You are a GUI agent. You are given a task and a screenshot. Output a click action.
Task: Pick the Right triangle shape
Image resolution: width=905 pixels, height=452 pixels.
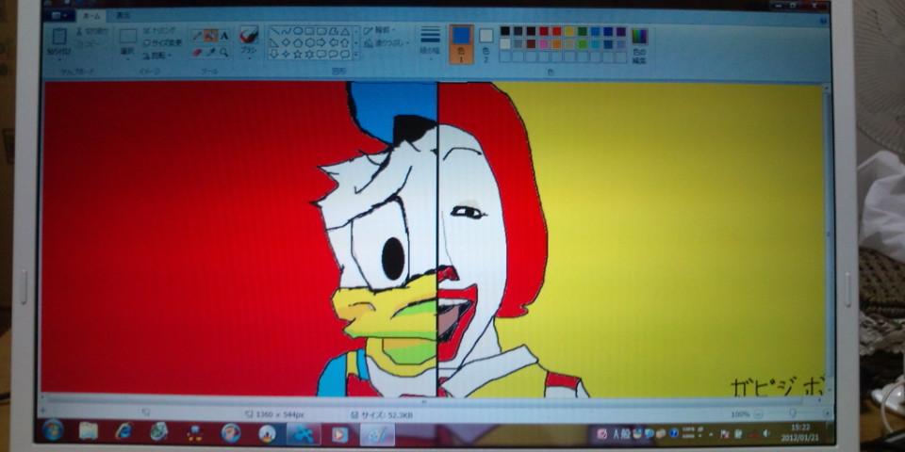[274, 42]
